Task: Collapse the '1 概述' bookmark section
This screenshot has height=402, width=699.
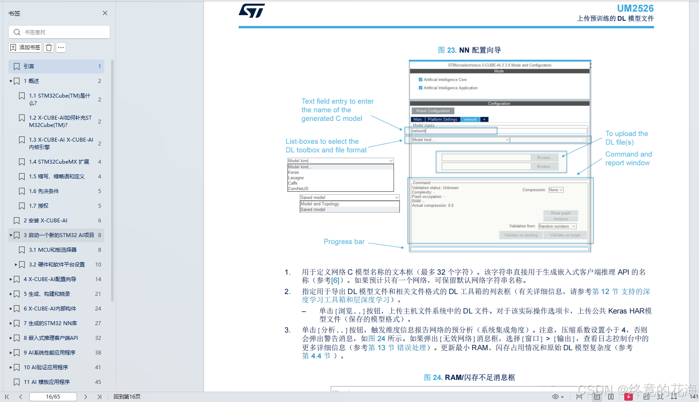Action: pos(11,81)
